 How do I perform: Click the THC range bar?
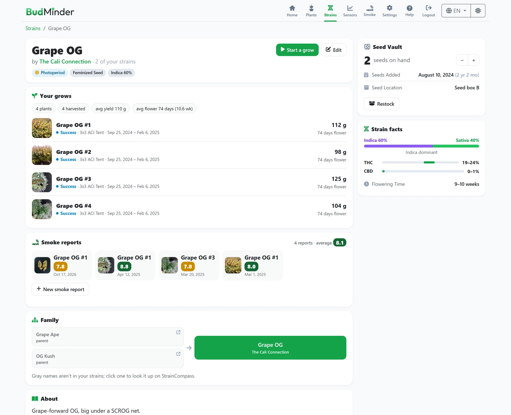(420, 162)
